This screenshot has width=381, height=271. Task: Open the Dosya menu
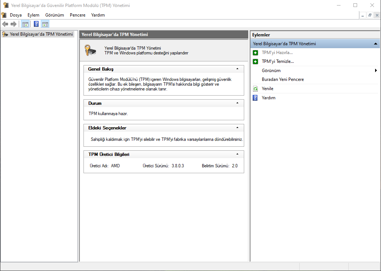[x=16, y=15]
